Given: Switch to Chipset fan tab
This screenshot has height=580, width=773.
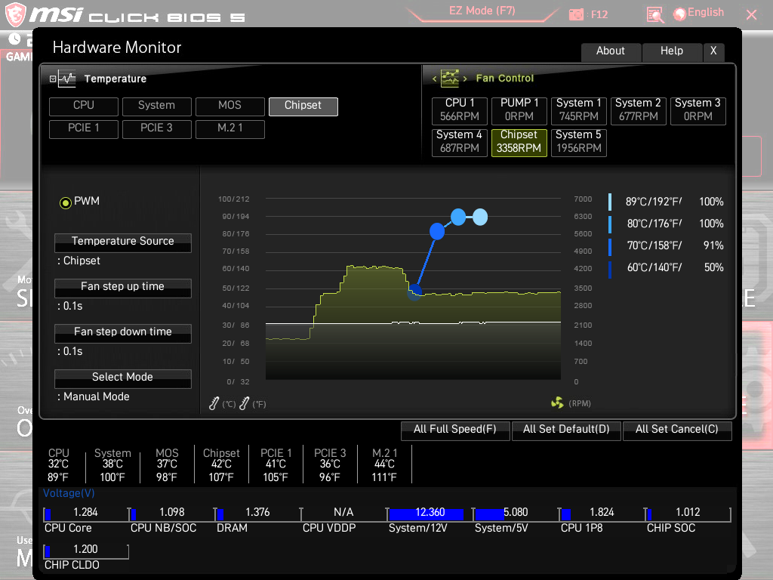Looking at the screenshot, I should (x=519, y=143).
